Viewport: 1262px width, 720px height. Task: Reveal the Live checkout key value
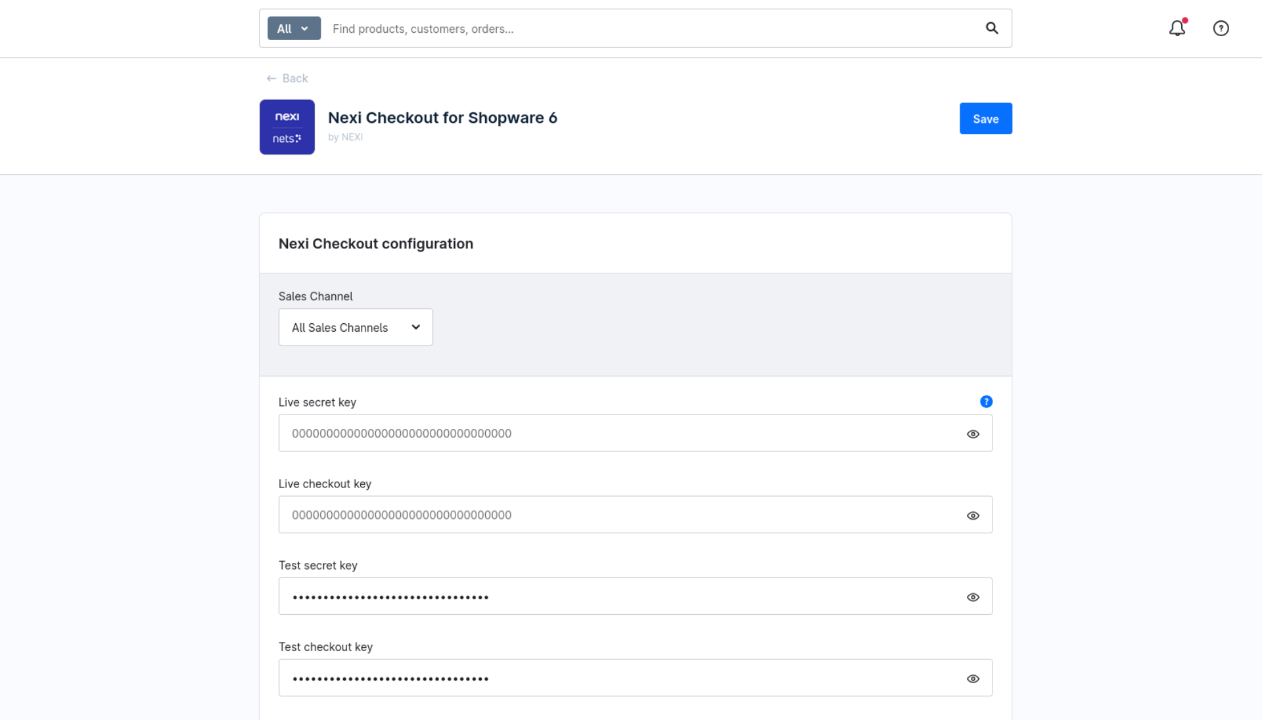(x=973, y=515)
